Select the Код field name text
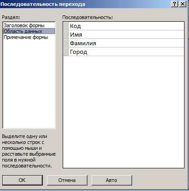The width and height of the screenshot is (189, 191). click(75, 26)
